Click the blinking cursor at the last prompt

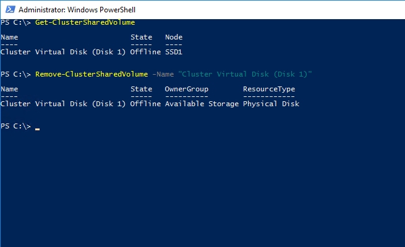pyautogui.click(x=38, y=128)
